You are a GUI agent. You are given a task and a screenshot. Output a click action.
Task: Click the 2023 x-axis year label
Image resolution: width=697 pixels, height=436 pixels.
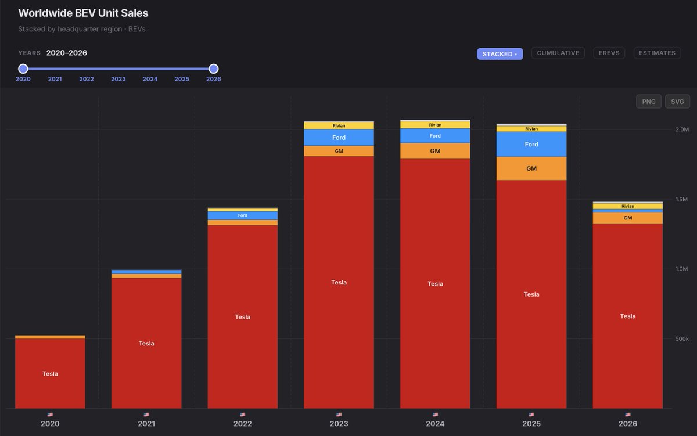[339, 424]
